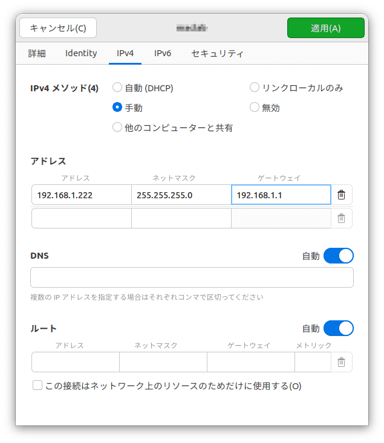Screen dimensions: 384x443
Task: Click the empty second-row netmask field
Action: (x=181, y=218)
